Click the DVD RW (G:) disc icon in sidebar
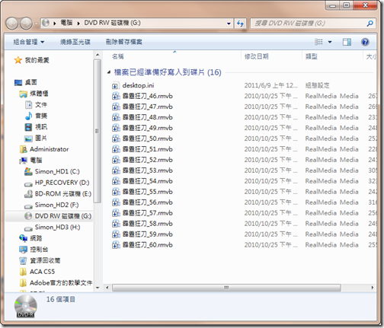This screenshot has width=384, height=328. 28,216
